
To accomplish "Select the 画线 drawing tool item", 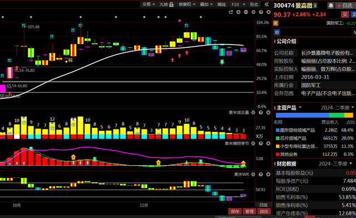I will pos(221,4).
